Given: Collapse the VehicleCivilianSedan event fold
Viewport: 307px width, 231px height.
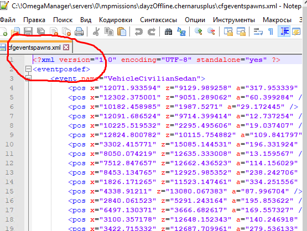Looking at the screenshot, I should tap(28, 78).
